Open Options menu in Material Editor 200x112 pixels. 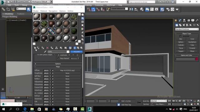[x=62, y=11]
